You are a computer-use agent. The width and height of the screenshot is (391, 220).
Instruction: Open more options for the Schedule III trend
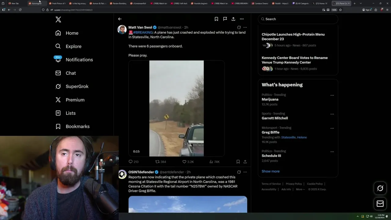coord(332,152)
